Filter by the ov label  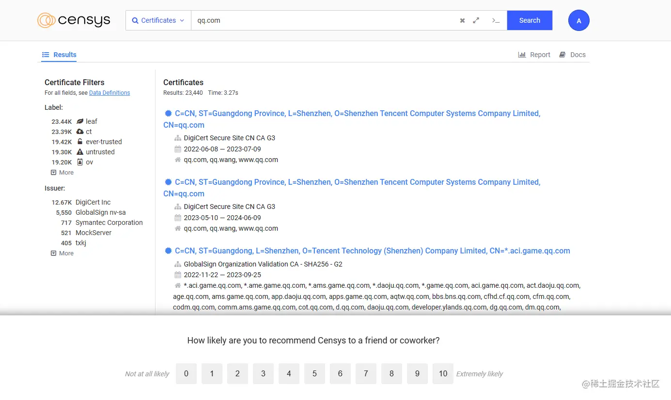click(90, 162)
